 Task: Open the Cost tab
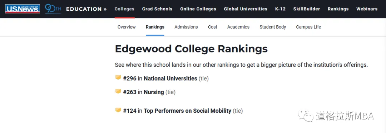coord(212,27)
